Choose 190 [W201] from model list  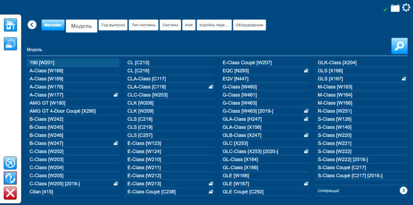click(x=42, y=63)
